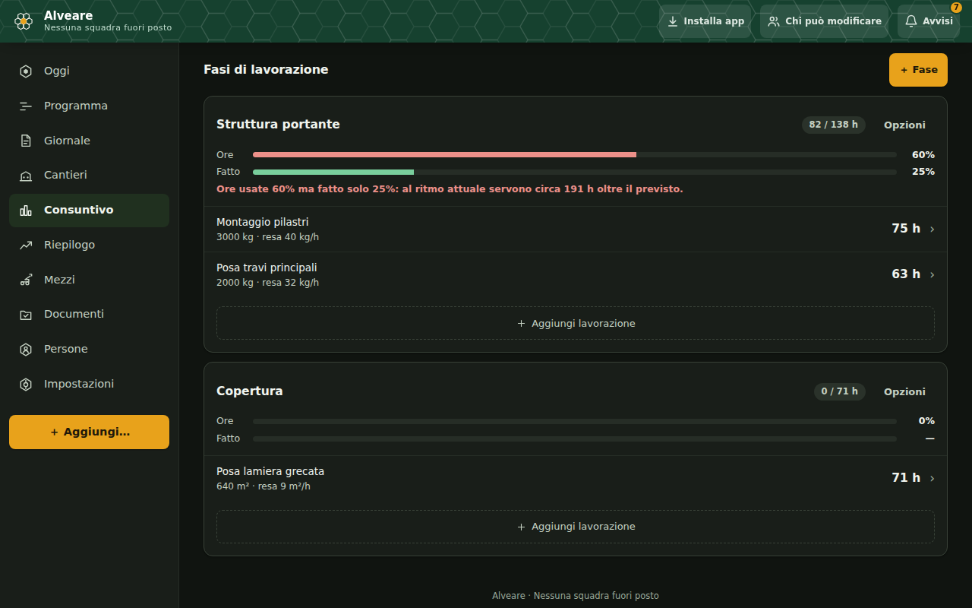
Task: Click the people icon in Chi può modificare
Action: click(774, 21)
